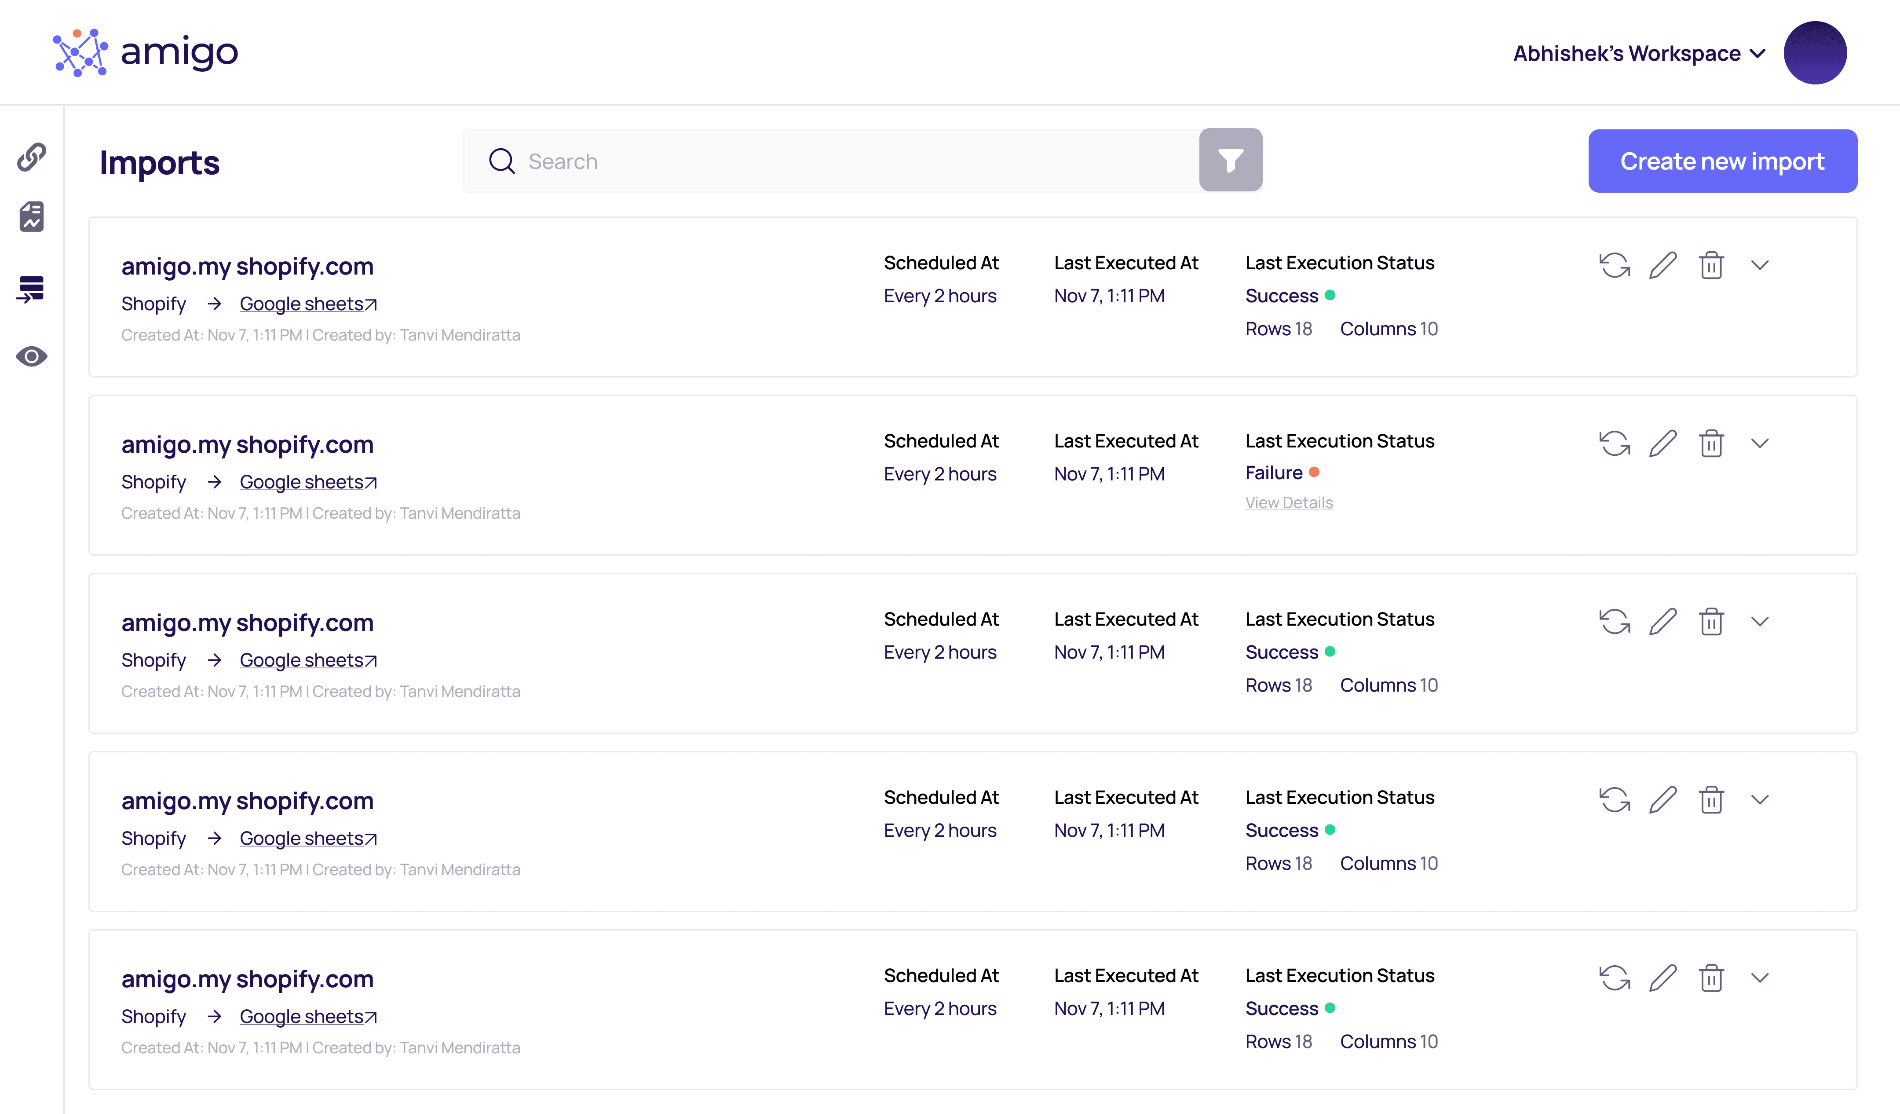This screenshot has height=1114, width=1900.
Task: Re-run the fifth import card via refresh icon
Action: click(1614, 978)
